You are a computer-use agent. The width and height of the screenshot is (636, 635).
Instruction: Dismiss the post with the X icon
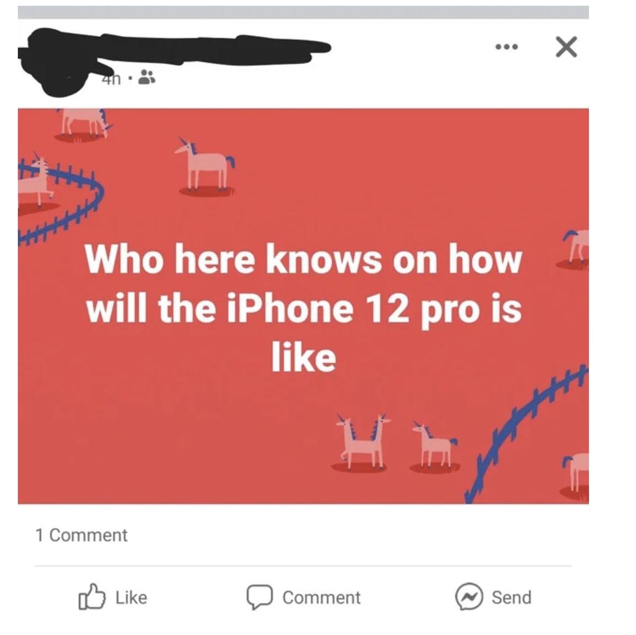(566, 47)
